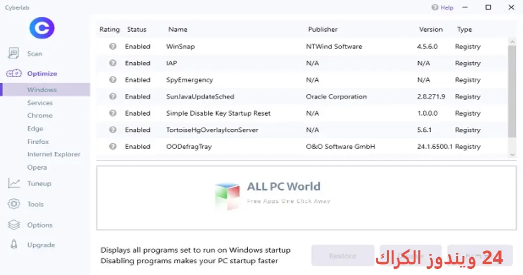The width and height of the screenshot is (523, 275).
Task: Sort by Rating column header
Action: (x=109, y=29)
